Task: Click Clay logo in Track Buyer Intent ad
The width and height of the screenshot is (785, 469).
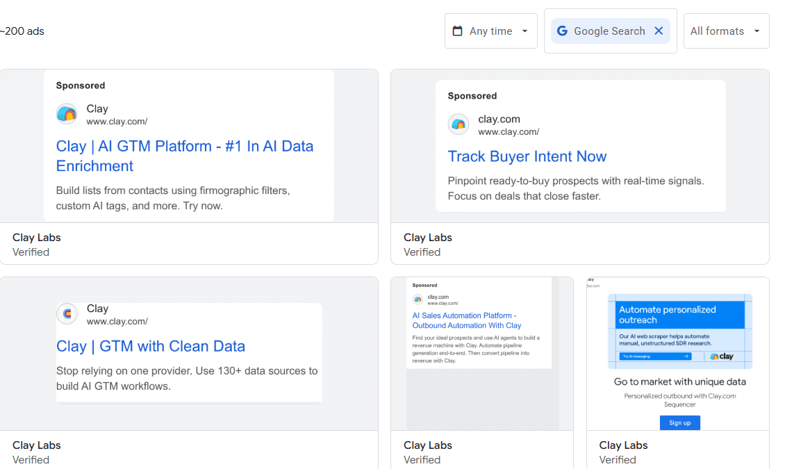Action: (458, 124)
